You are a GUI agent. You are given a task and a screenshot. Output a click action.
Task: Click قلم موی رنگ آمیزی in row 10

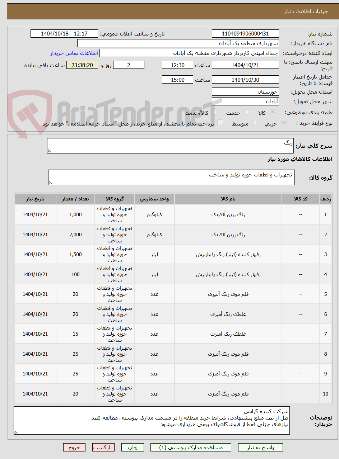228,394
